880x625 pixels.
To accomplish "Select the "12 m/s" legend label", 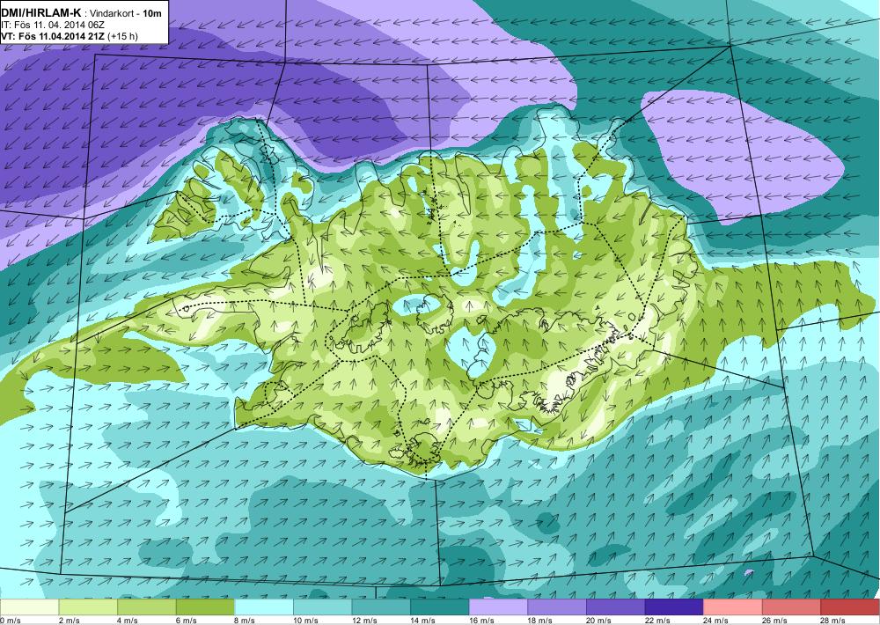I will [364, 621].
